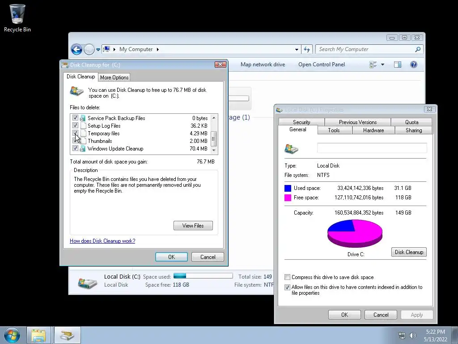Cancel the Disk Cleanup dialog

208,257
